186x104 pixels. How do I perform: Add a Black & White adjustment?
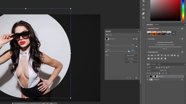(x=171, y=55)
